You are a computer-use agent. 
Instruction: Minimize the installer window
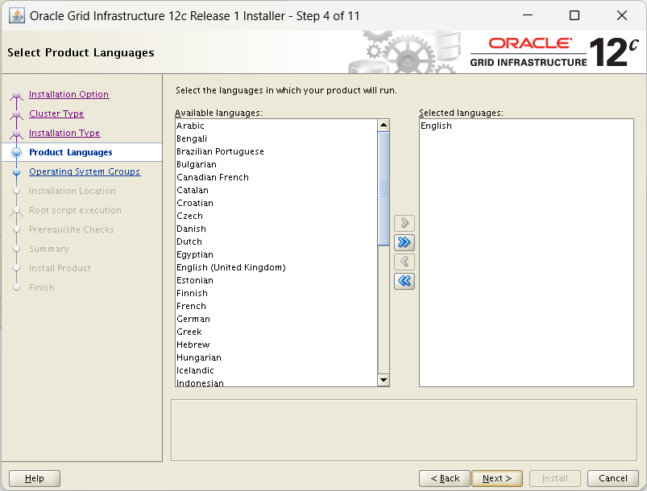pyautogui.click(x=528, y=15)
